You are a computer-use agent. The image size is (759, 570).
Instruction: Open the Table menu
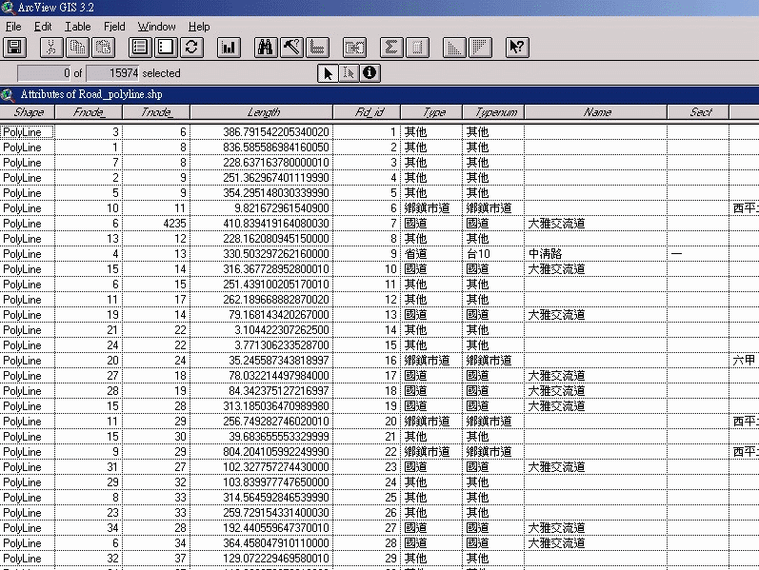[78, 27]
